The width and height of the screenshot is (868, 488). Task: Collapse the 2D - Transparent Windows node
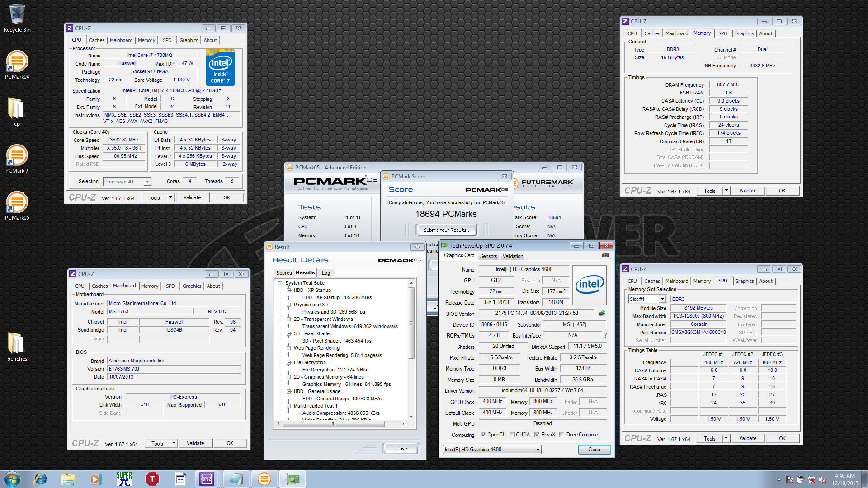pos(289,319)
